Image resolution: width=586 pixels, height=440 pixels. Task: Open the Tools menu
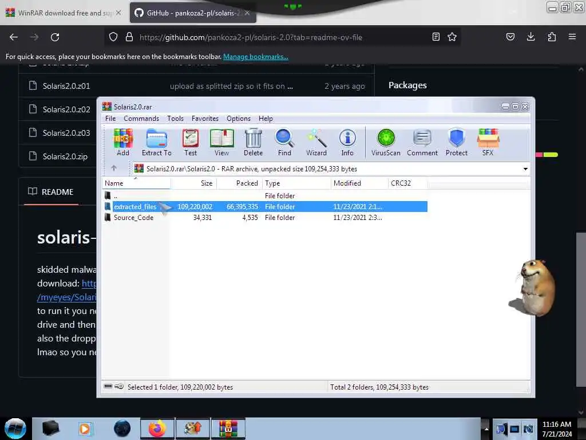[x=175, y=118]
